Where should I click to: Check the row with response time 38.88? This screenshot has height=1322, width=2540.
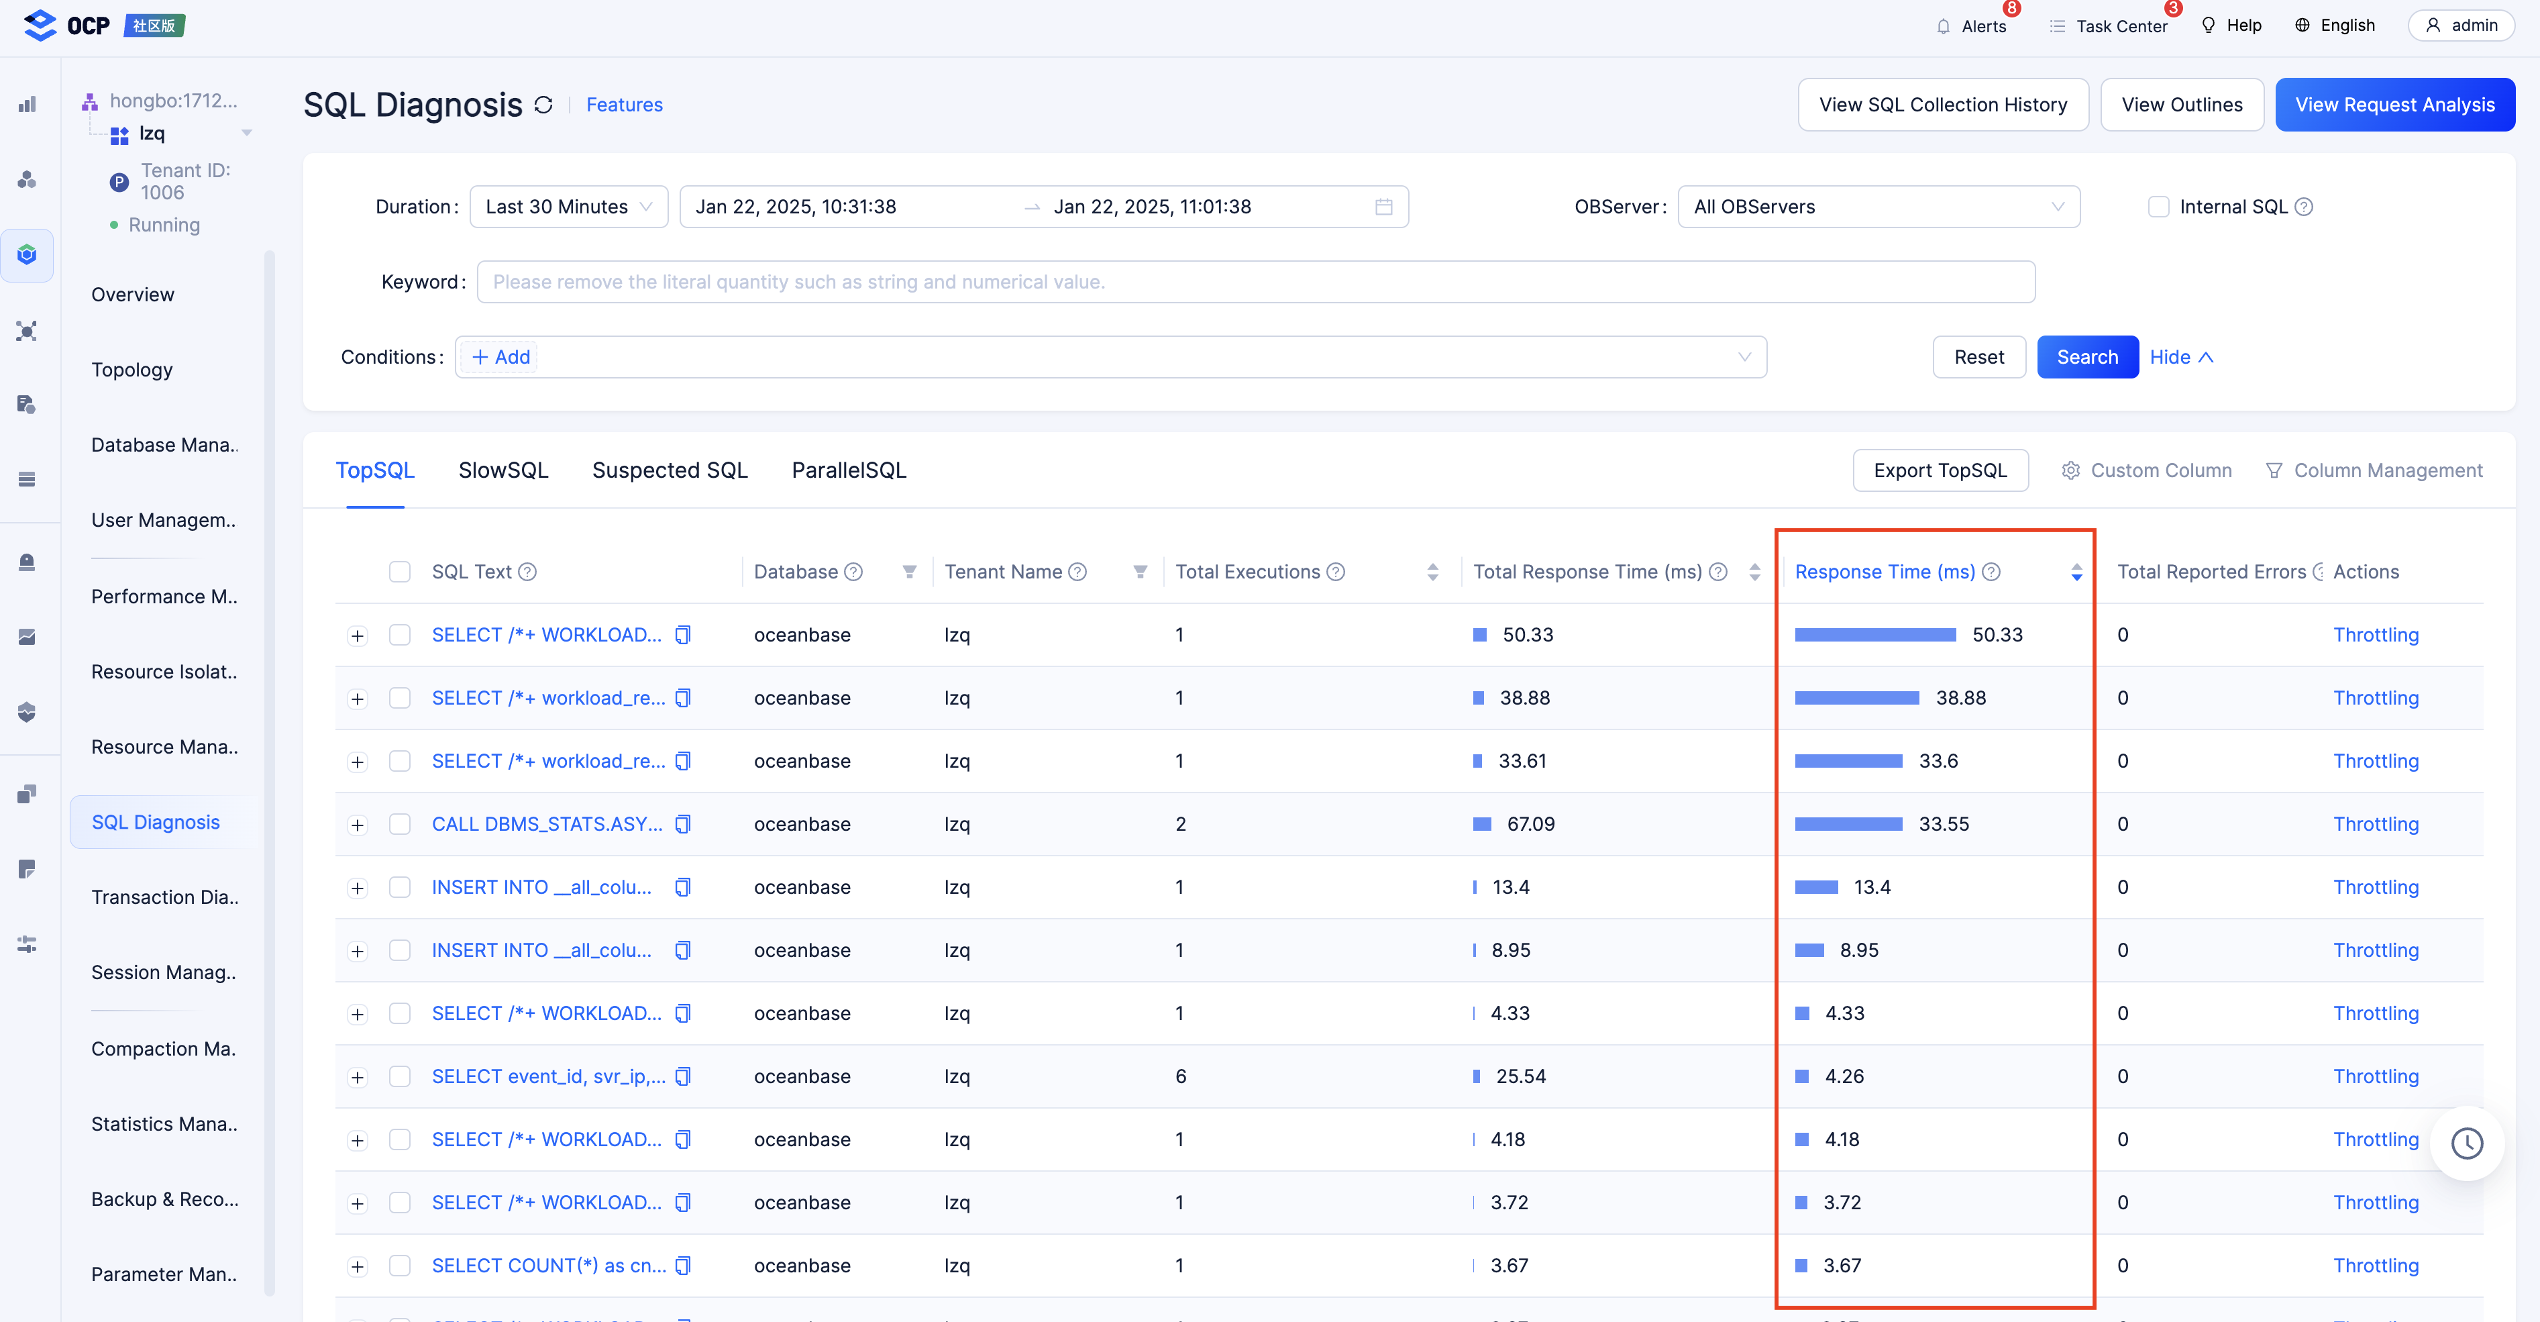[x=399, y=697]
